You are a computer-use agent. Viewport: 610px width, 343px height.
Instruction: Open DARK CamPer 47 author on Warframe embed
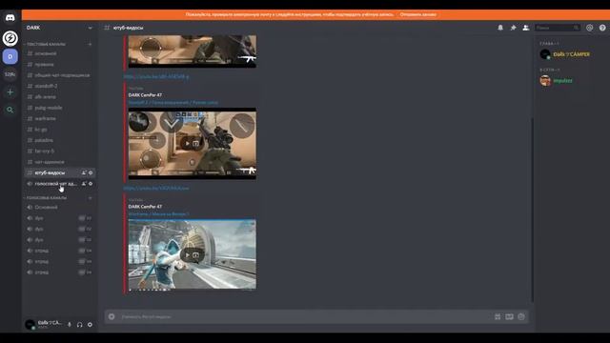click(x=145, y=207)
